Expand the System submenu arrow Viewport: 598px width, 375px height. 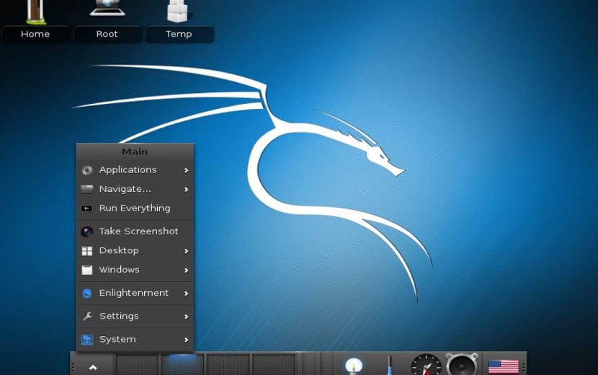tap(186, 340)
